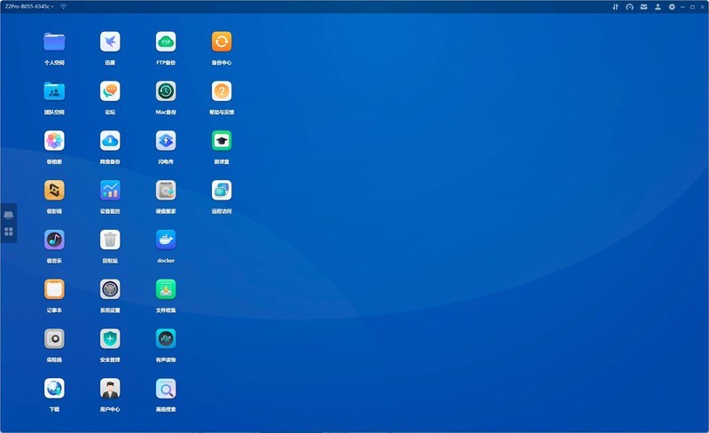Click the device icon on left side tab
The image size is (709, 433).
click(9, 215)
